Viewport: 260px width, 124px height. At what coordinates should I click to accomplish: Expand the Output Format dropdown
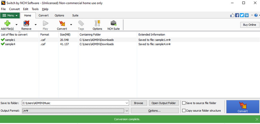pos(127,111)
